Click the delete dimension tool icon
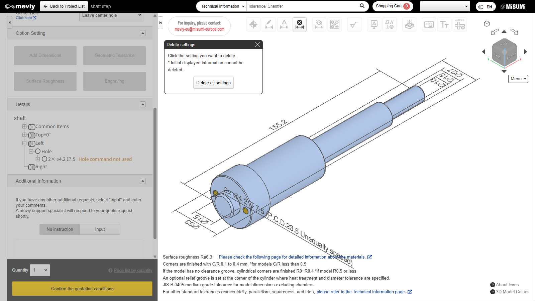The height and width of the screenshot is (301, 535). pyautogui.click(x=299, y=24)
